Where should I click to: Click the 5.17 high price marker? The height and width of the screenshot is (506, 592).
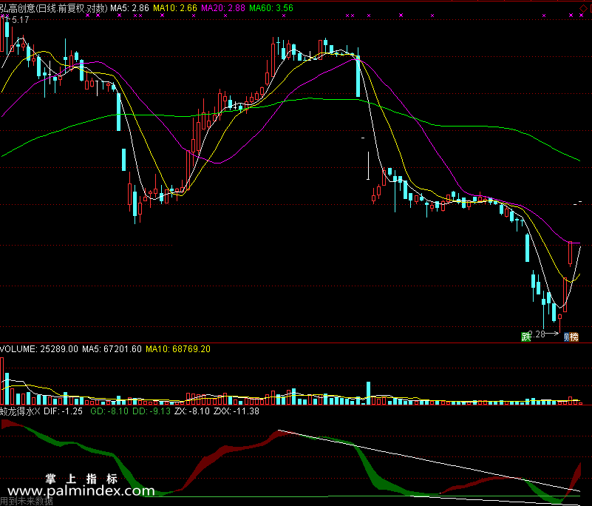coord(21,20)
